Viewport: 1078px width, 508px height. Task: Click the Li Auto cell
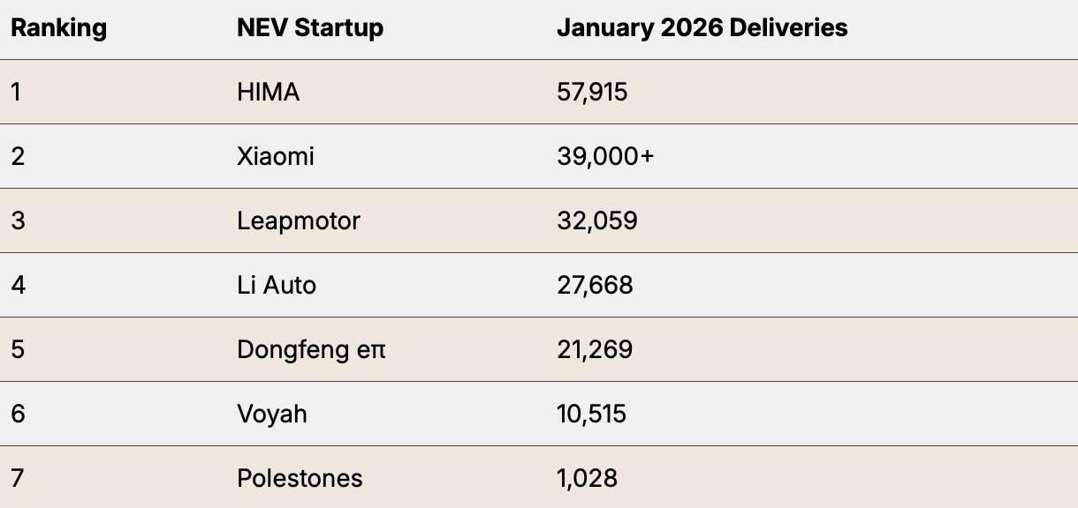277,285
